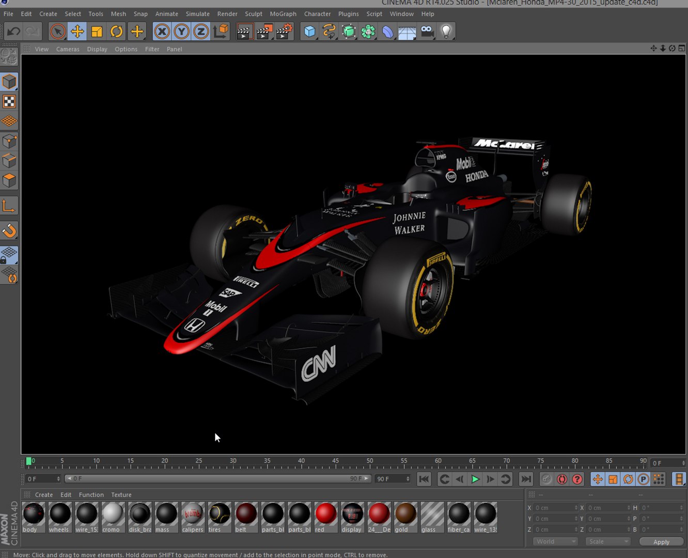This screenshot has height=558, width=688.
Task: Toggle record keyframe button
Action: 546,479
